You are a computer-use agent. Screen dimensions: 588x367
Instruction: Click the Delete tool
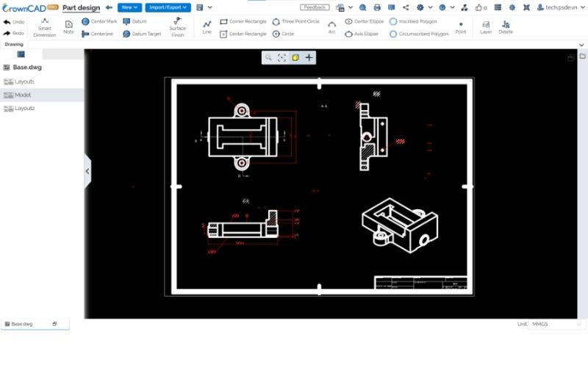click(x=506, y=27)
